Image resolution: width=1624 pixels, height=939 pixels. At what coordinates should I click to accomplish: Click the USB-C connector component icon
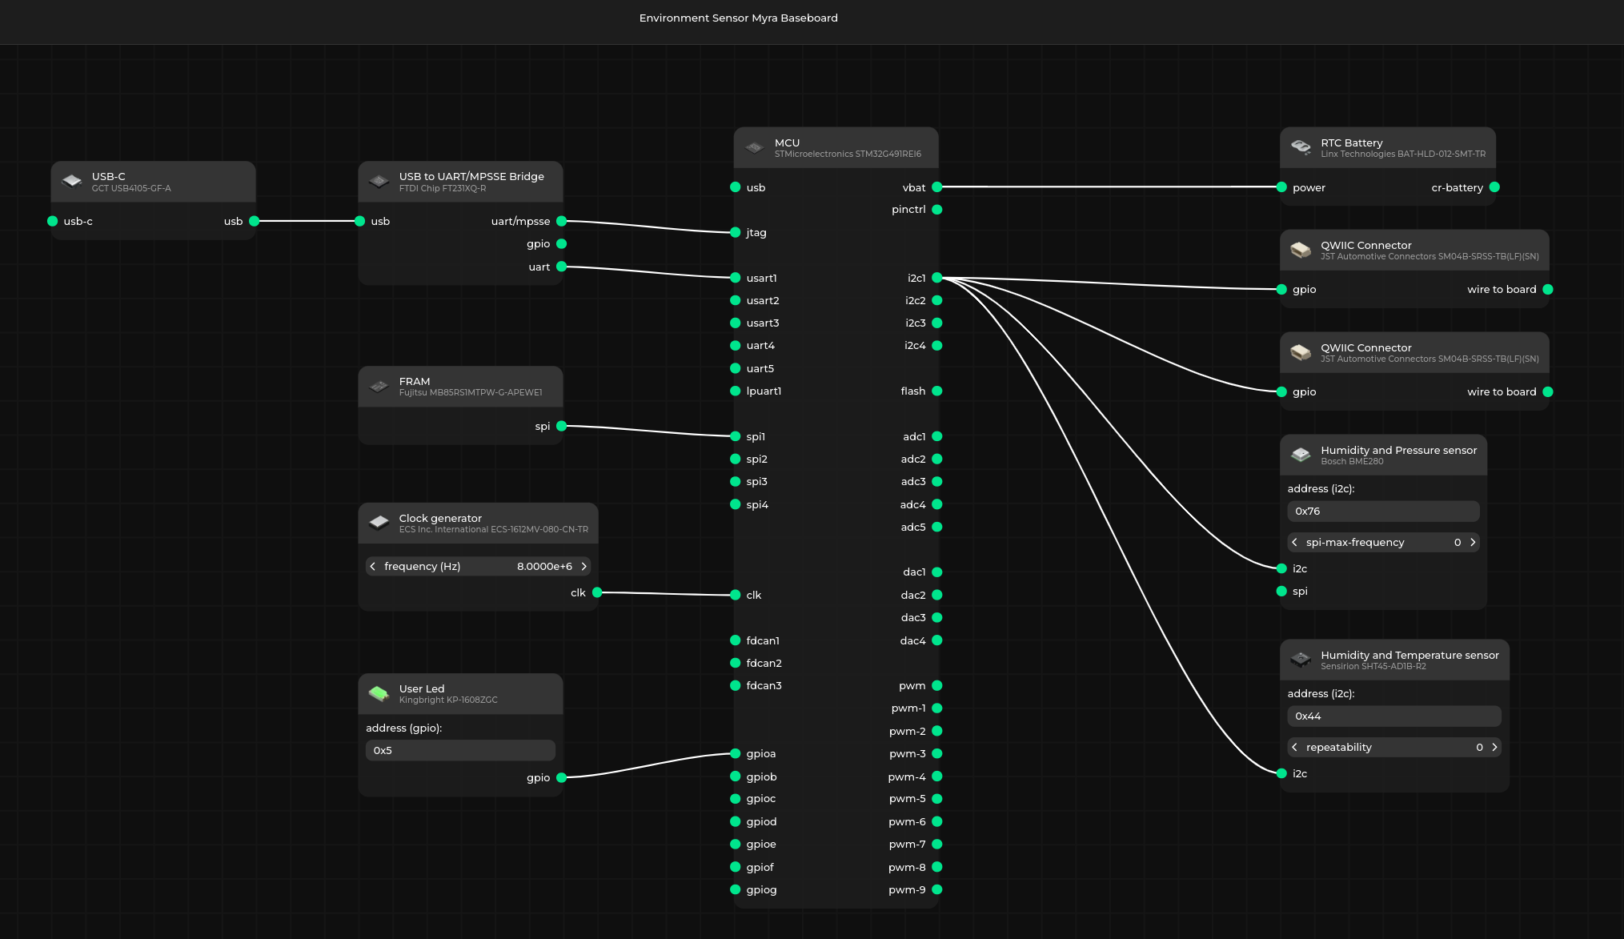pos(72,182)
